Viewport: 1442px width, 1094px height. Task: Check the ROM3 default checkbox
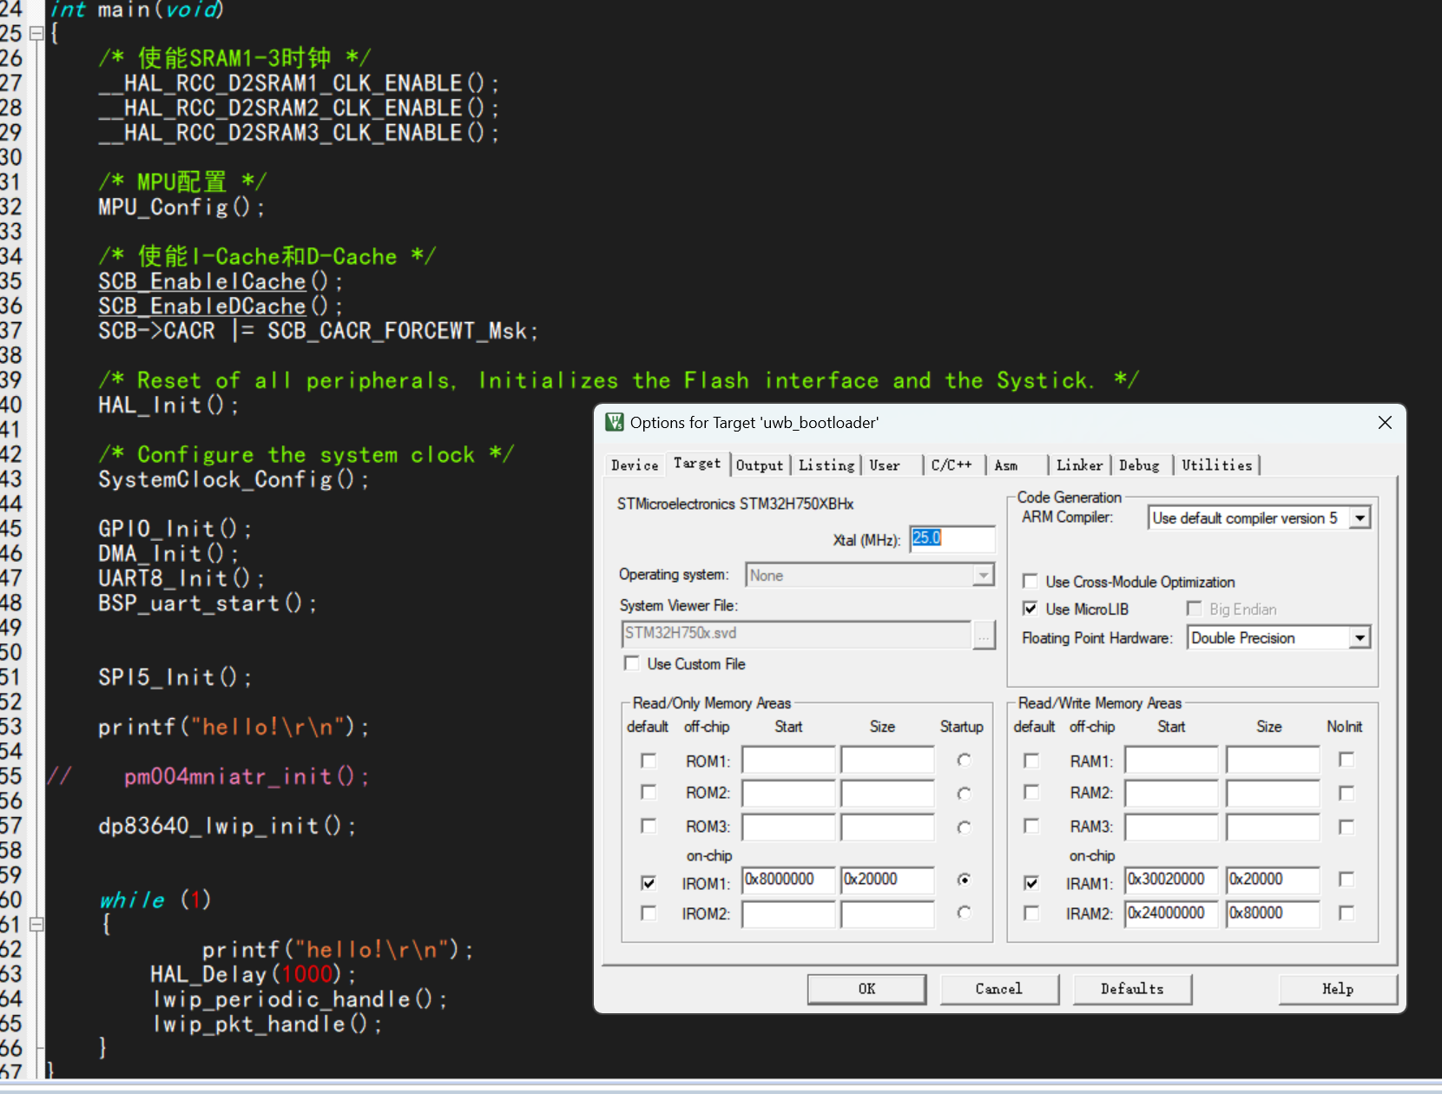tap(649, 826)
